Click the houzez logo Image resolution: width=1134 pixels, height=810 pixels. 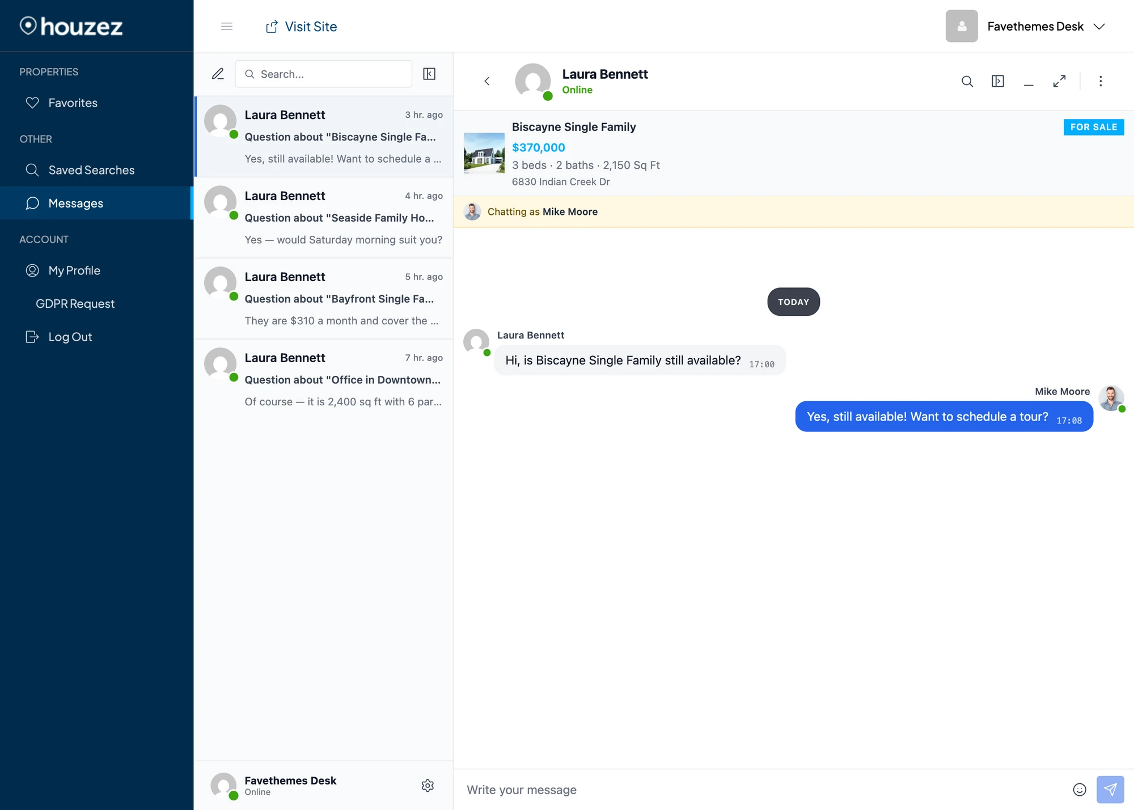[71, 26]
